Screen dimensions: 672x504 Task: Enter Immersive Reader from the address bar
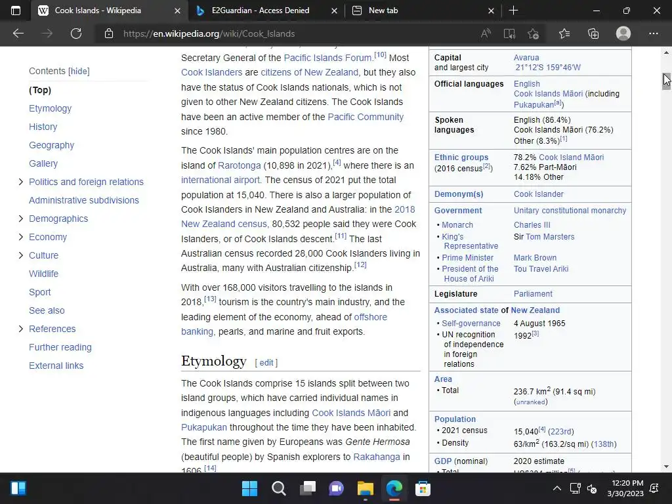tap(509, 33)
